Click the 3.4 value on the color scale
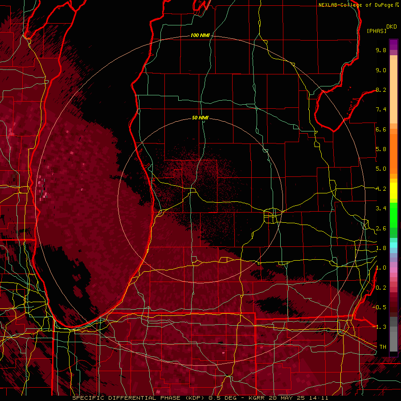 click(381, 209)
